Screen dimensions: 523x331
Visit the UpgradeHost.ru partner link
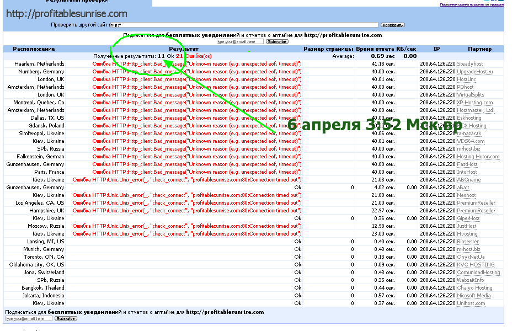coord(474,72)
